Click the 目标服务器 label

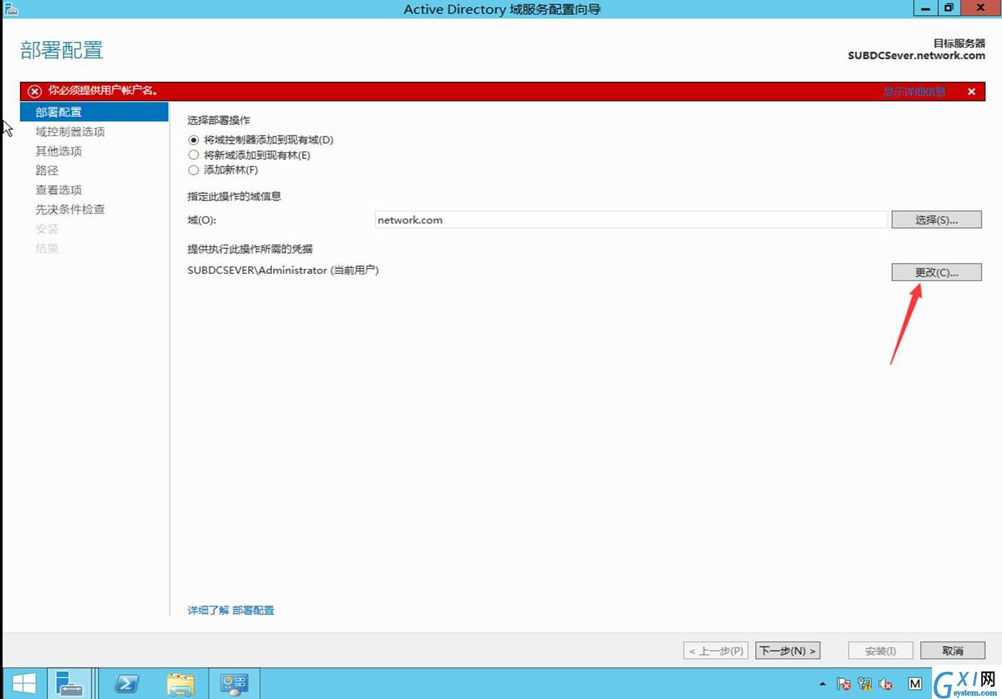click(959, 43)
